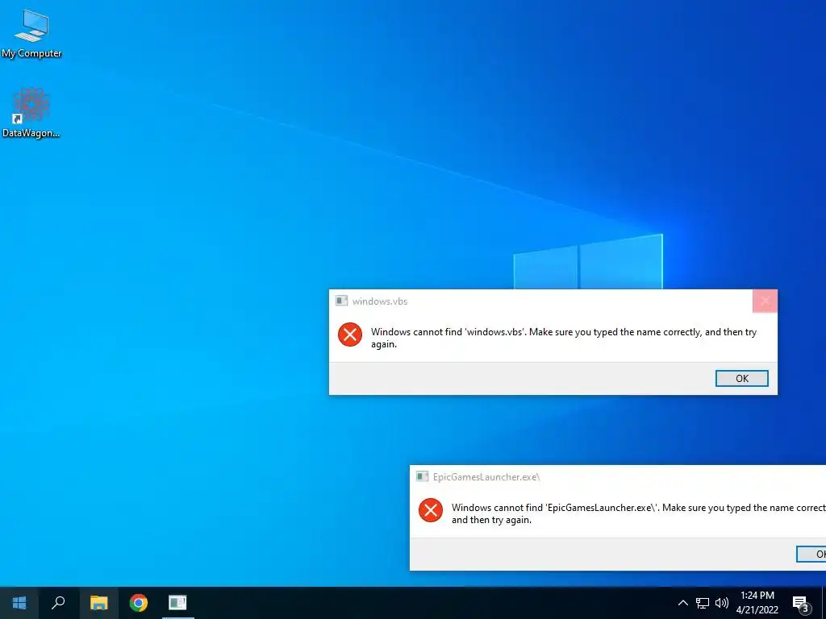Image resolution: width=826 pixels, height=619 pixels.
Task: Click the EpicGamesLauncher.exe dialog title icon
Action: [422, 477]
